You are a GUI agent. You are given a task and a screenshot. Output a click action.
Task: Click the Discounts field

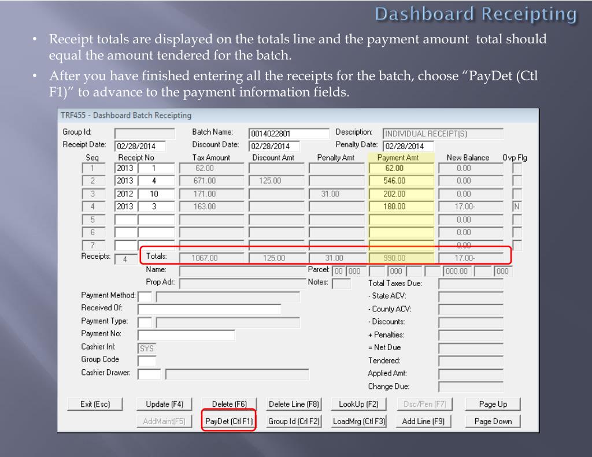[471, 322]
